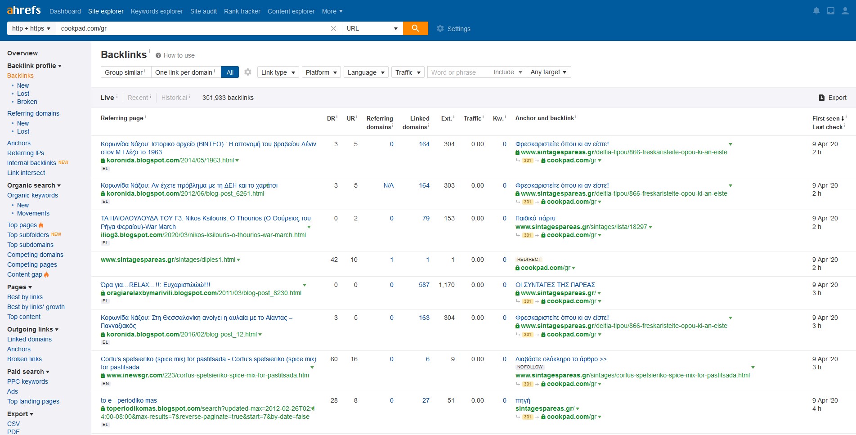Open the URL mode dropdown

click(372, 28)
